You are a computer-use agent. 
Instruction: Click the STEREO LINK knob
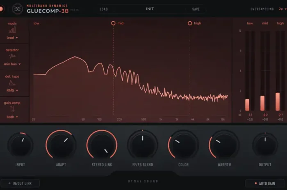[102, 145]
